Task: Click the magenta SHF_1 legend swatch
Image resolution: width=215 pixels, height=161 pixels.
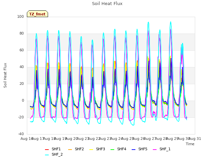Action: coord(155,149)
